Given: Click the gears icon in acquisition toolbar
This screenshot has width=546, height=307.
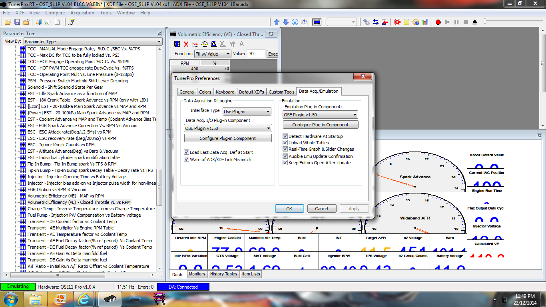Looking at the screenshot, I should [367, 22].
